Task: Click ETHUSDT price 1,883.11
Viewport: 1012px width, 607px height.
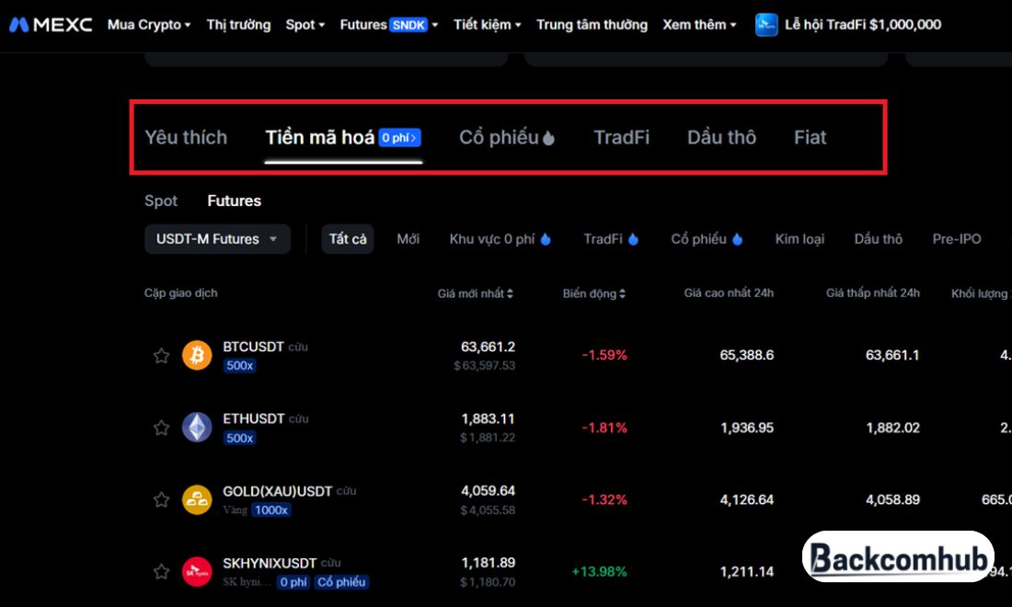Action: tap(488, 419)
